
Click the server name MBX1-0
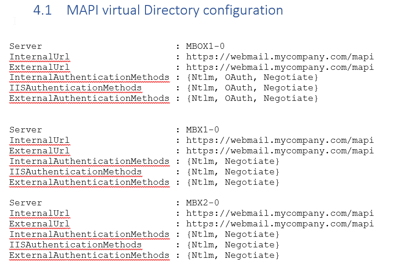[202, 130]
